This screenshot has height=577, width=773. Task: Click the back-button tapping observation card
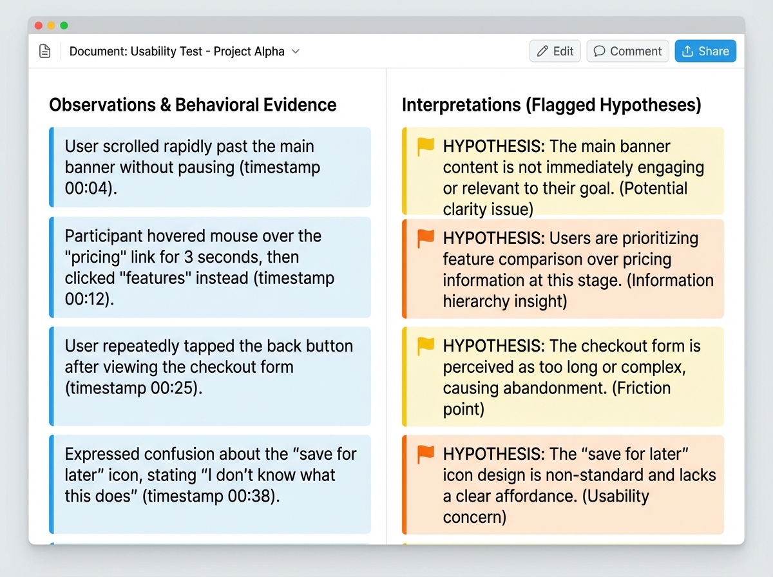tap(209, 375)
